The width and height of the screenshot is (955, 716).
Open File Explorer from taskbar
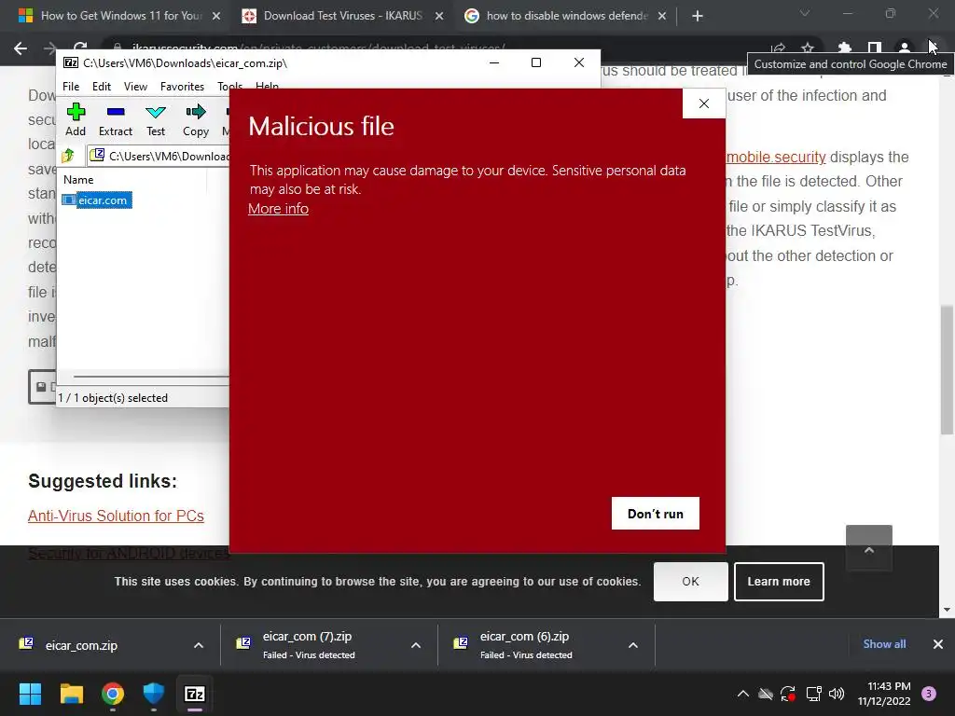(x=71, y=694)
